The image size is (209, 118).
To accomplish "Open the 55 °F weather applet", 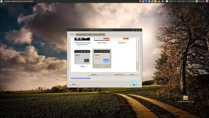I will [x=173, y=1].
